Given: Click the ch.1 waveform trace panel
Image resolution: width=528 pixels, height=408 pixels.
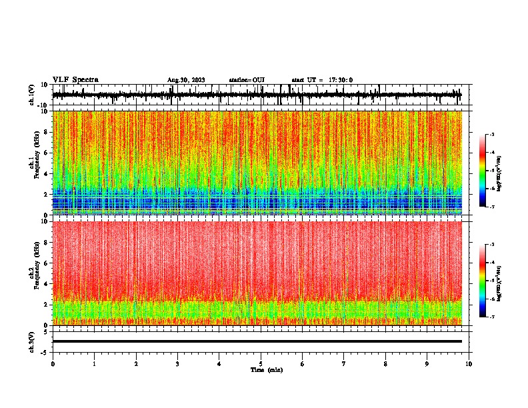Looking at the screenshot, I should 261,95.
